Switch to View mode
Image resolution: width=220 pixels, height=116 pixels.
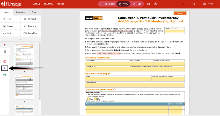[x=123, y=4]
